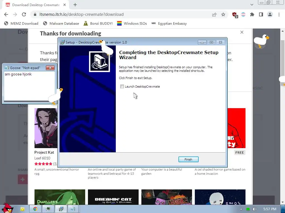Open the Project Kat game thumbnail

46,128
